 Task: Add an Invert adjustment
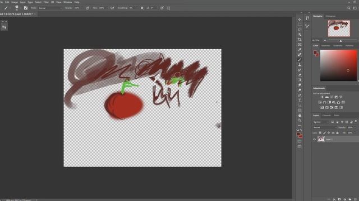322,107
